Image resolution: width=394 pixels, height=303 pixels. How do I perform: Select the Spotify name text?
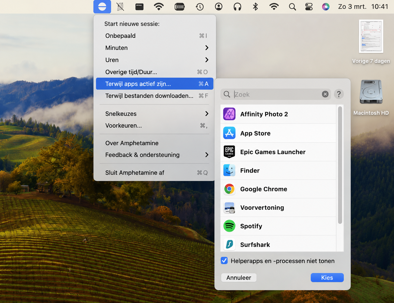251,226
